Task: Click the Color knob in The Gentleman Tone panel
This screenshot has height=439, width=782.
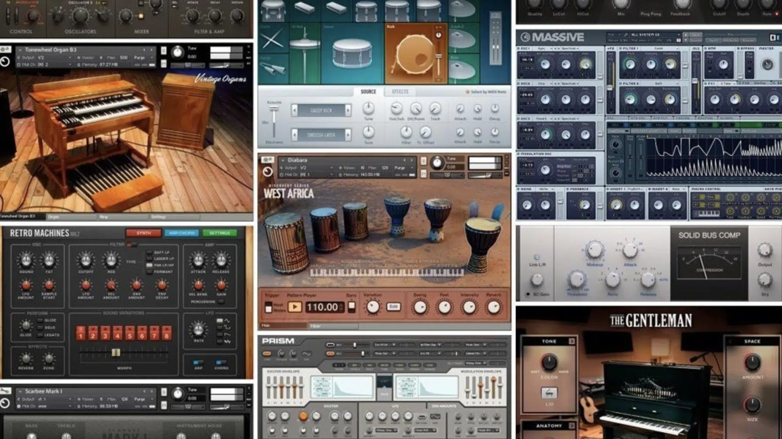Action: 549,362
